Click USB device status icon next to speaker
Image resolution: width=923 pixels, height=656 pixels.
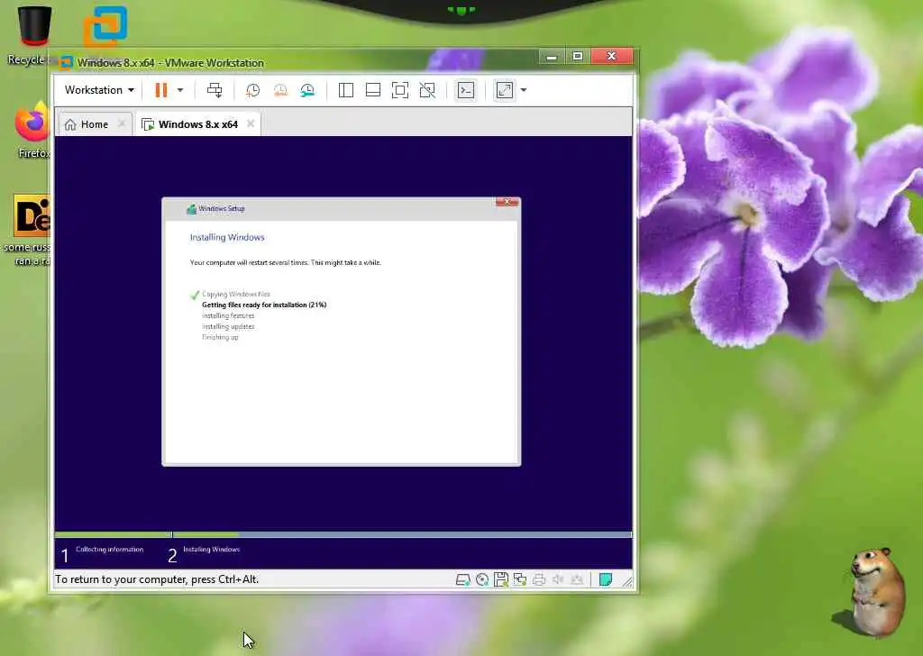coord(577,580)
